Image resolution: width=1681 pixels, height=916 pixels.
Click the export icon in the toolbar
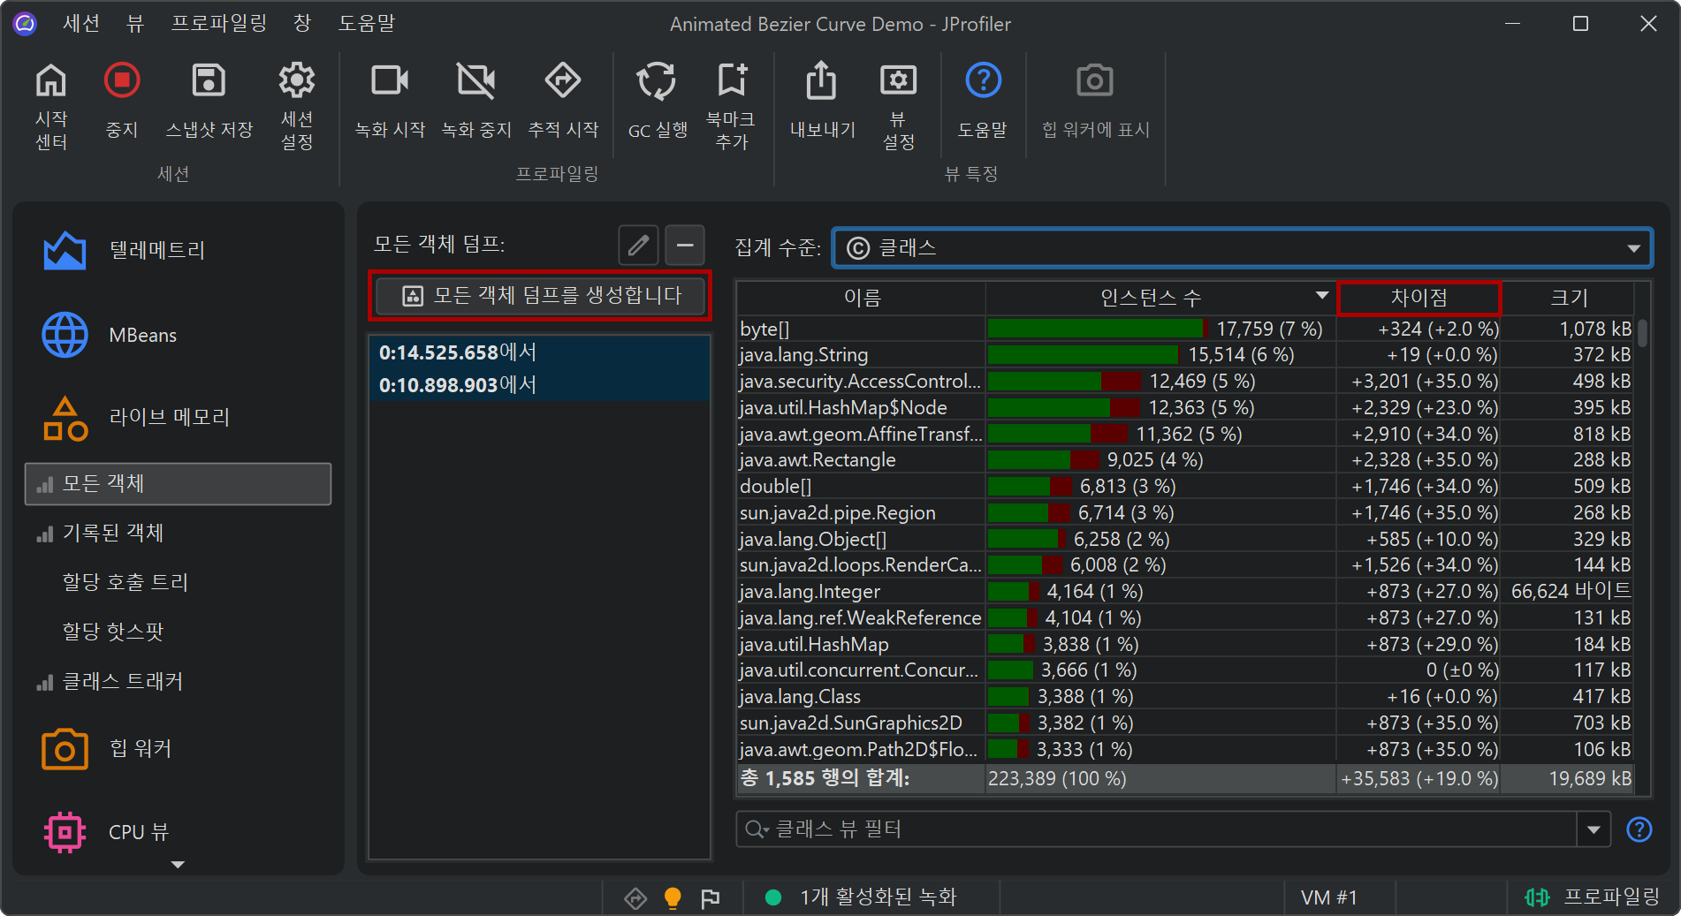point(821,82)
